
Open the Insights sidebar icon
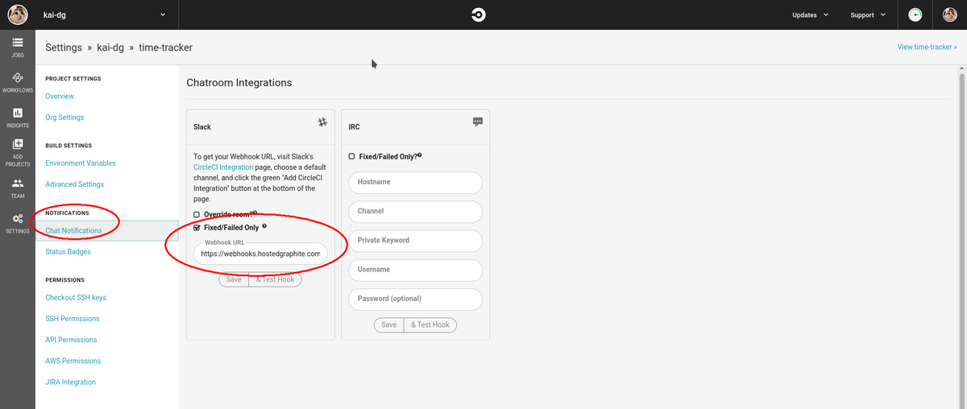[18, 113]
